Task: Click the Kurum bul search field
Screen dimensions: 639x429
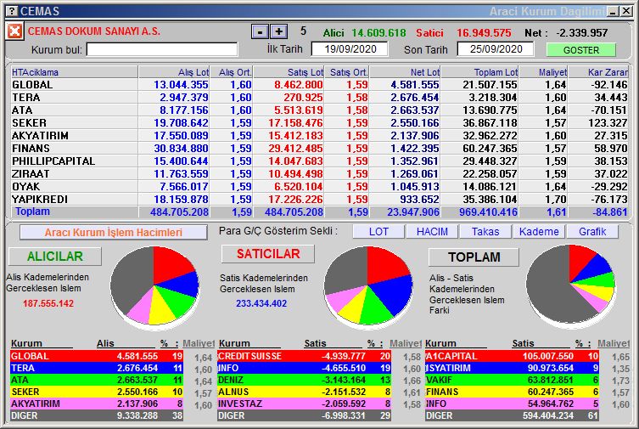Action: pyautogui.click(x=162, y=50)
